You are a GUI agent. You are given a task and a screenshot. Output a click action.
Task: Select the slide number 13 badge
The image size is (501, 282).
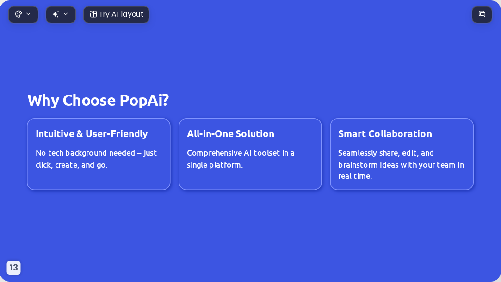point(13,267)
